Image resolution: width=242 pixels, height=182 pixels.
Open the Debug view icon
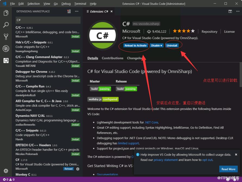point(6,48)
